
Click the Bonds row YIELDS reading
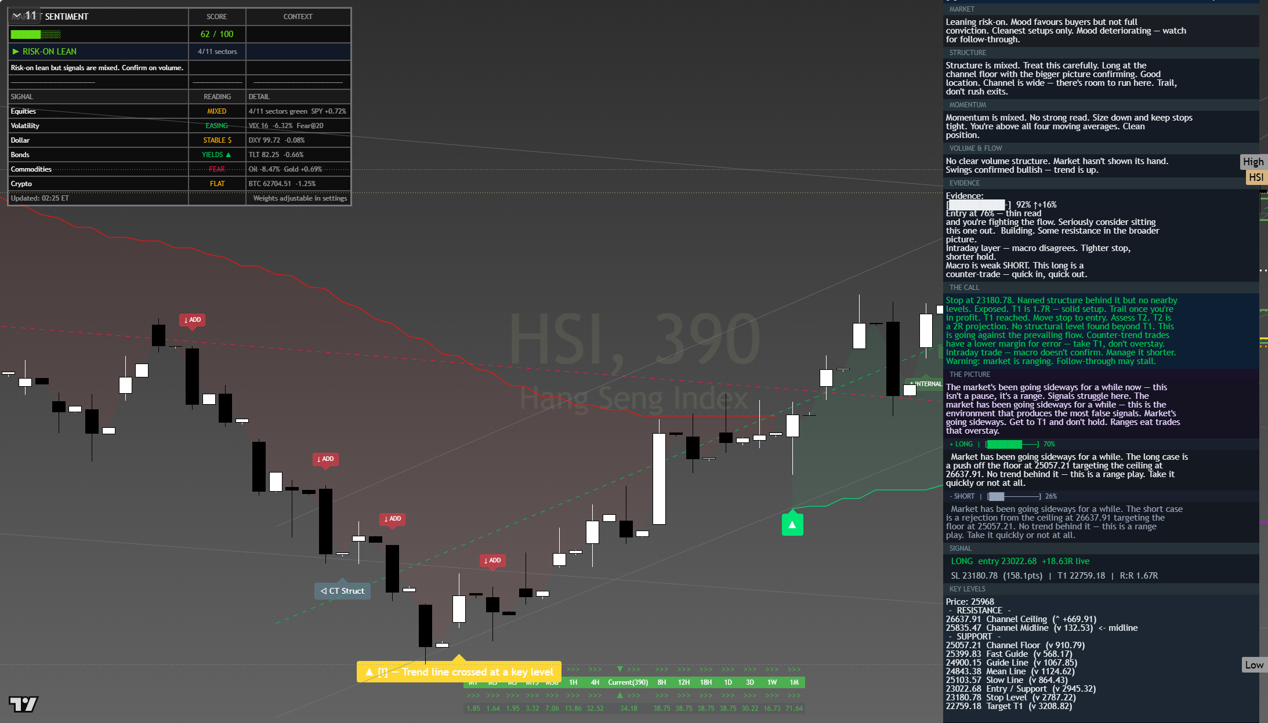[x=217, y=155]
